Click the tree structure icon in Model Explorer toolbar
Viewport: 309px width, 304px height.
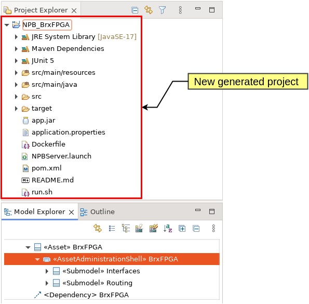[126, 228]
